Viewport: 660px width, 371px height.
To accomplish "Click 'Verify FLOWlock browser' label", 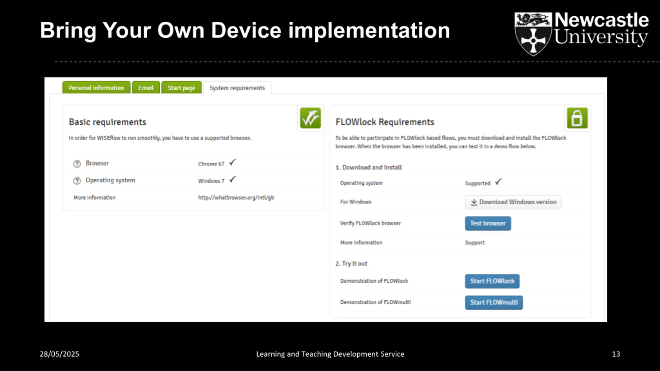I will (370, 223).
